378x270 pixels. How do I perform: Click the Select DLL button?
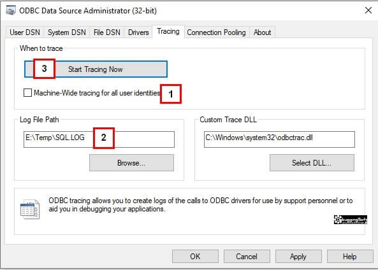(312, 163)
